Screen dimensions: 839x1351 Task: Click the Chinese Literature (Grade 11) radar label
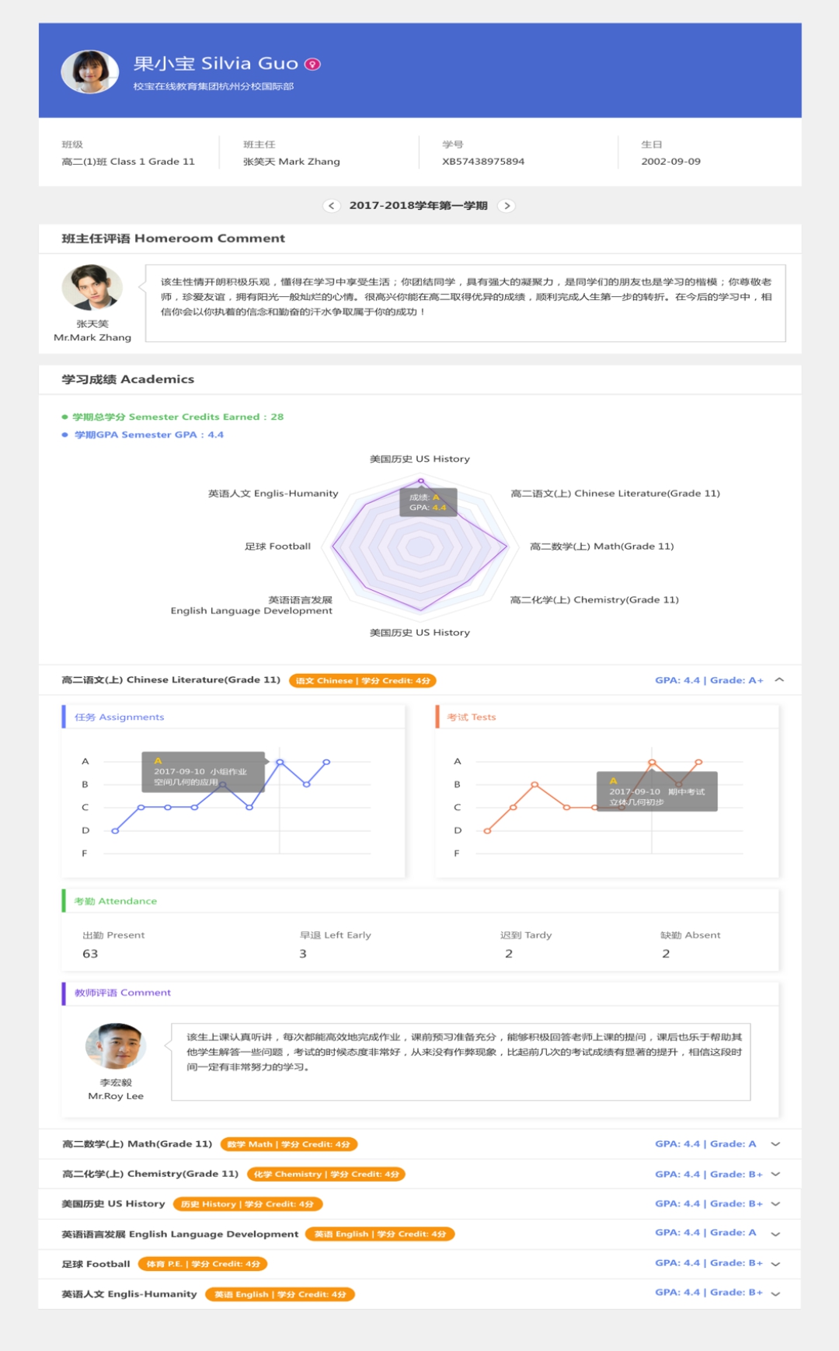pos(615,494)
